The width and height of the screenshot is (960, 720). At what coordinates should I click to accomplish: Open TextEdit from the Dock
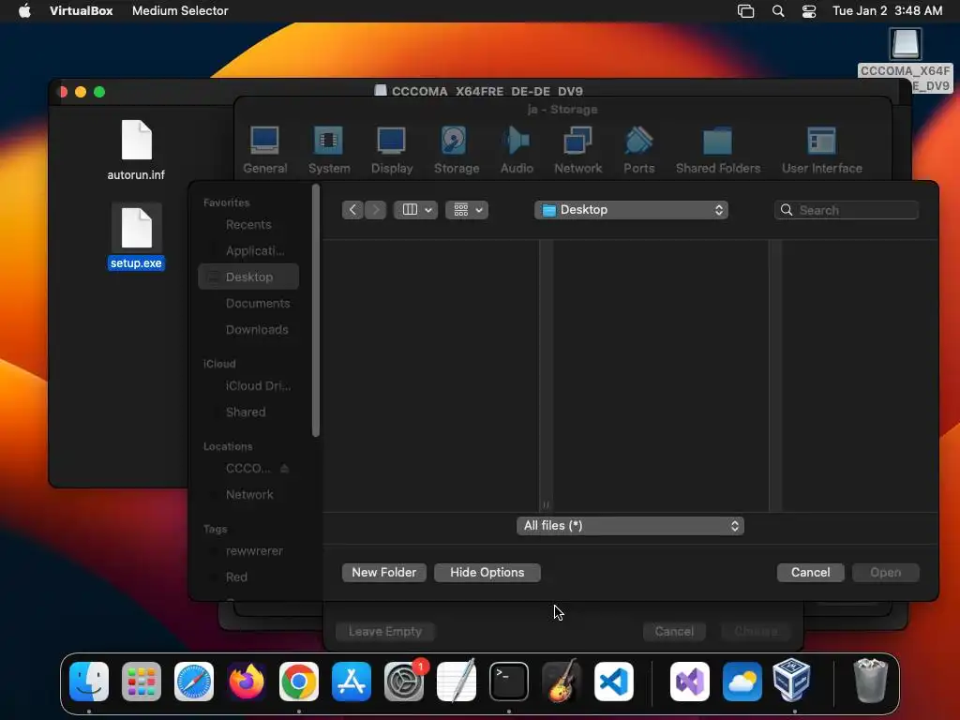tap(457, 682)
